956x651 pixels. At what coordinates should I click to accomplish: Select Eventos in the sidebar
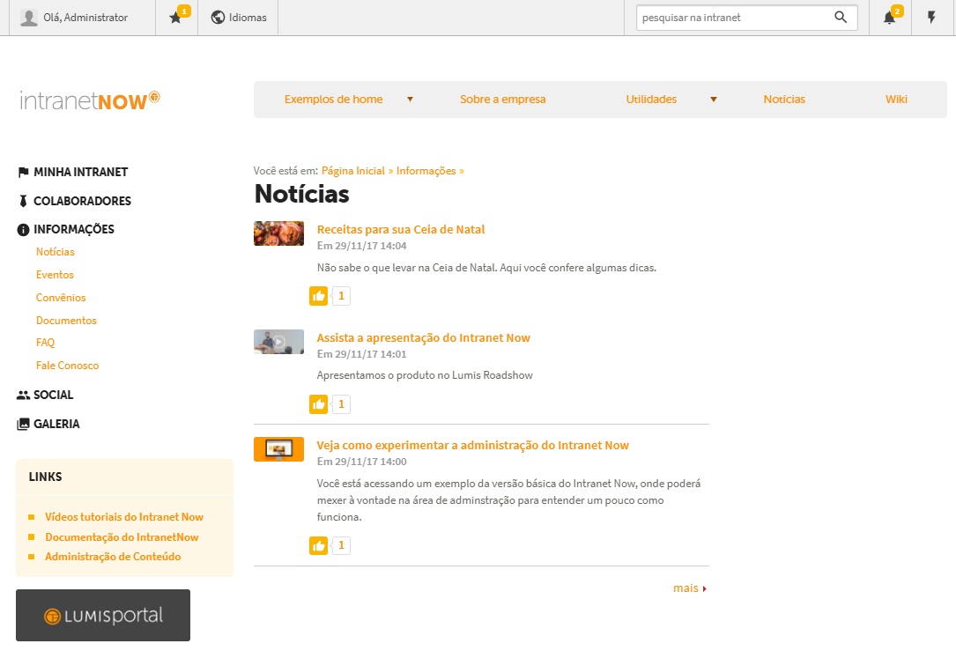[x=55, y=275]
